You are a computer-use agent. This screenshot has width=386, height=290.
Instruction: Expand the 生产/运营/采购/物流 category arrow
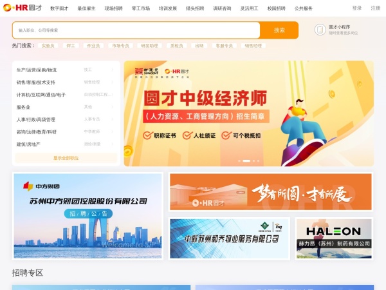[113, 70]
